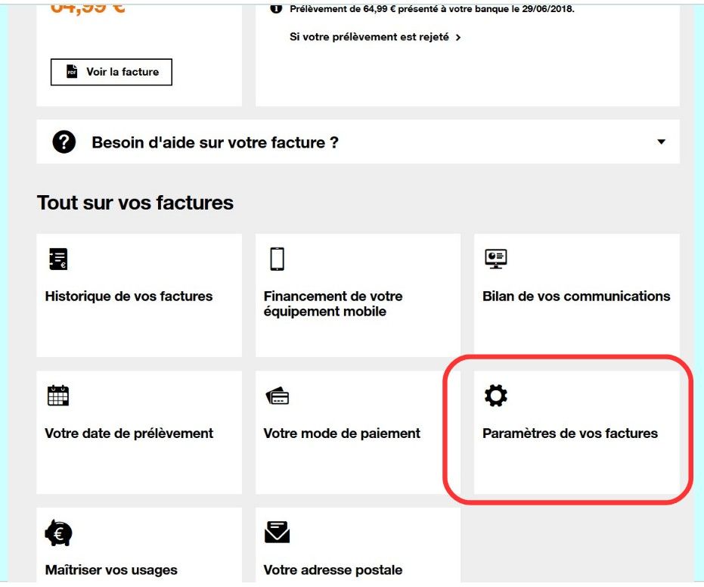The image size is (704, 587).
Task: Click the mobile phone financing icon
Action: tap(277, 259)
